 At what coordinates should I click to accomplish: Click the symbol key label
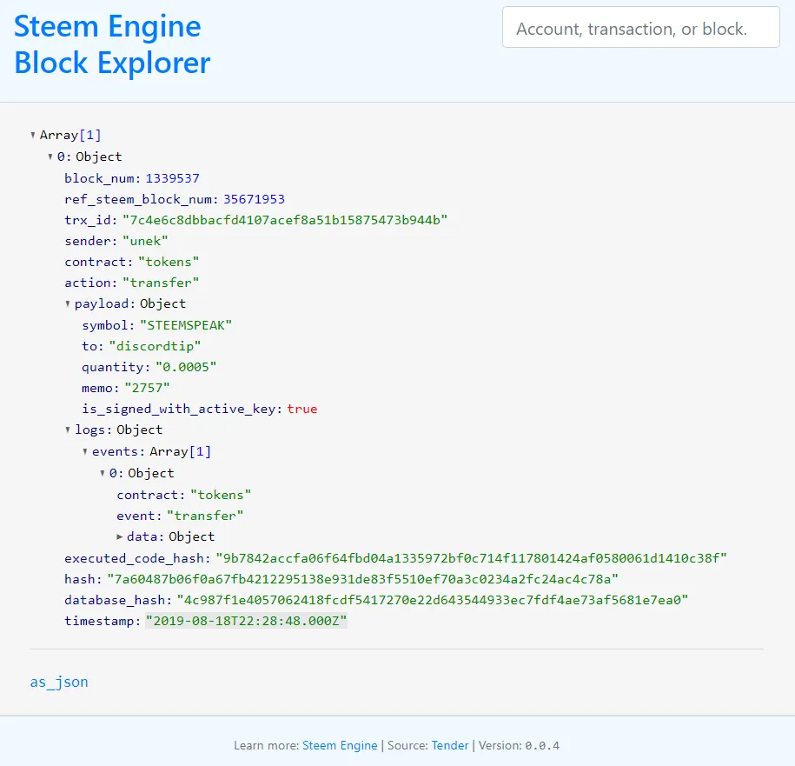click(108, 325)
